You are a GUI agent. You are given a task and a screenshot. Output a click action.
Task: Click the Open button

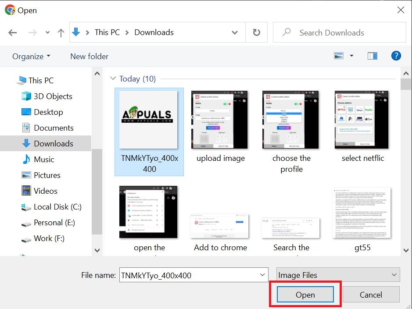[x=305, y=295]
